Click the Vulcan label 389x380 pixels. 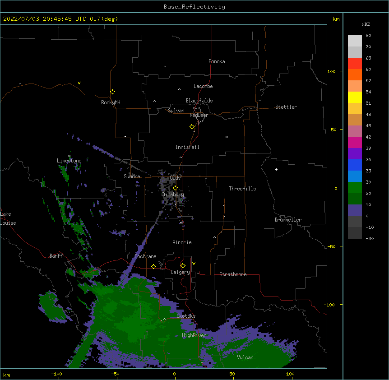click(245, 357)
